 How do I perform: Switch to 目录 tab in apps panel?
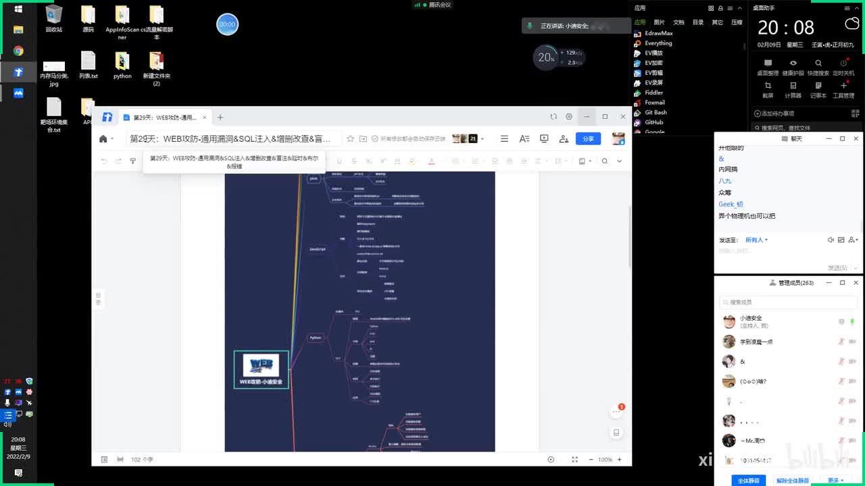(x=698, y=22)
